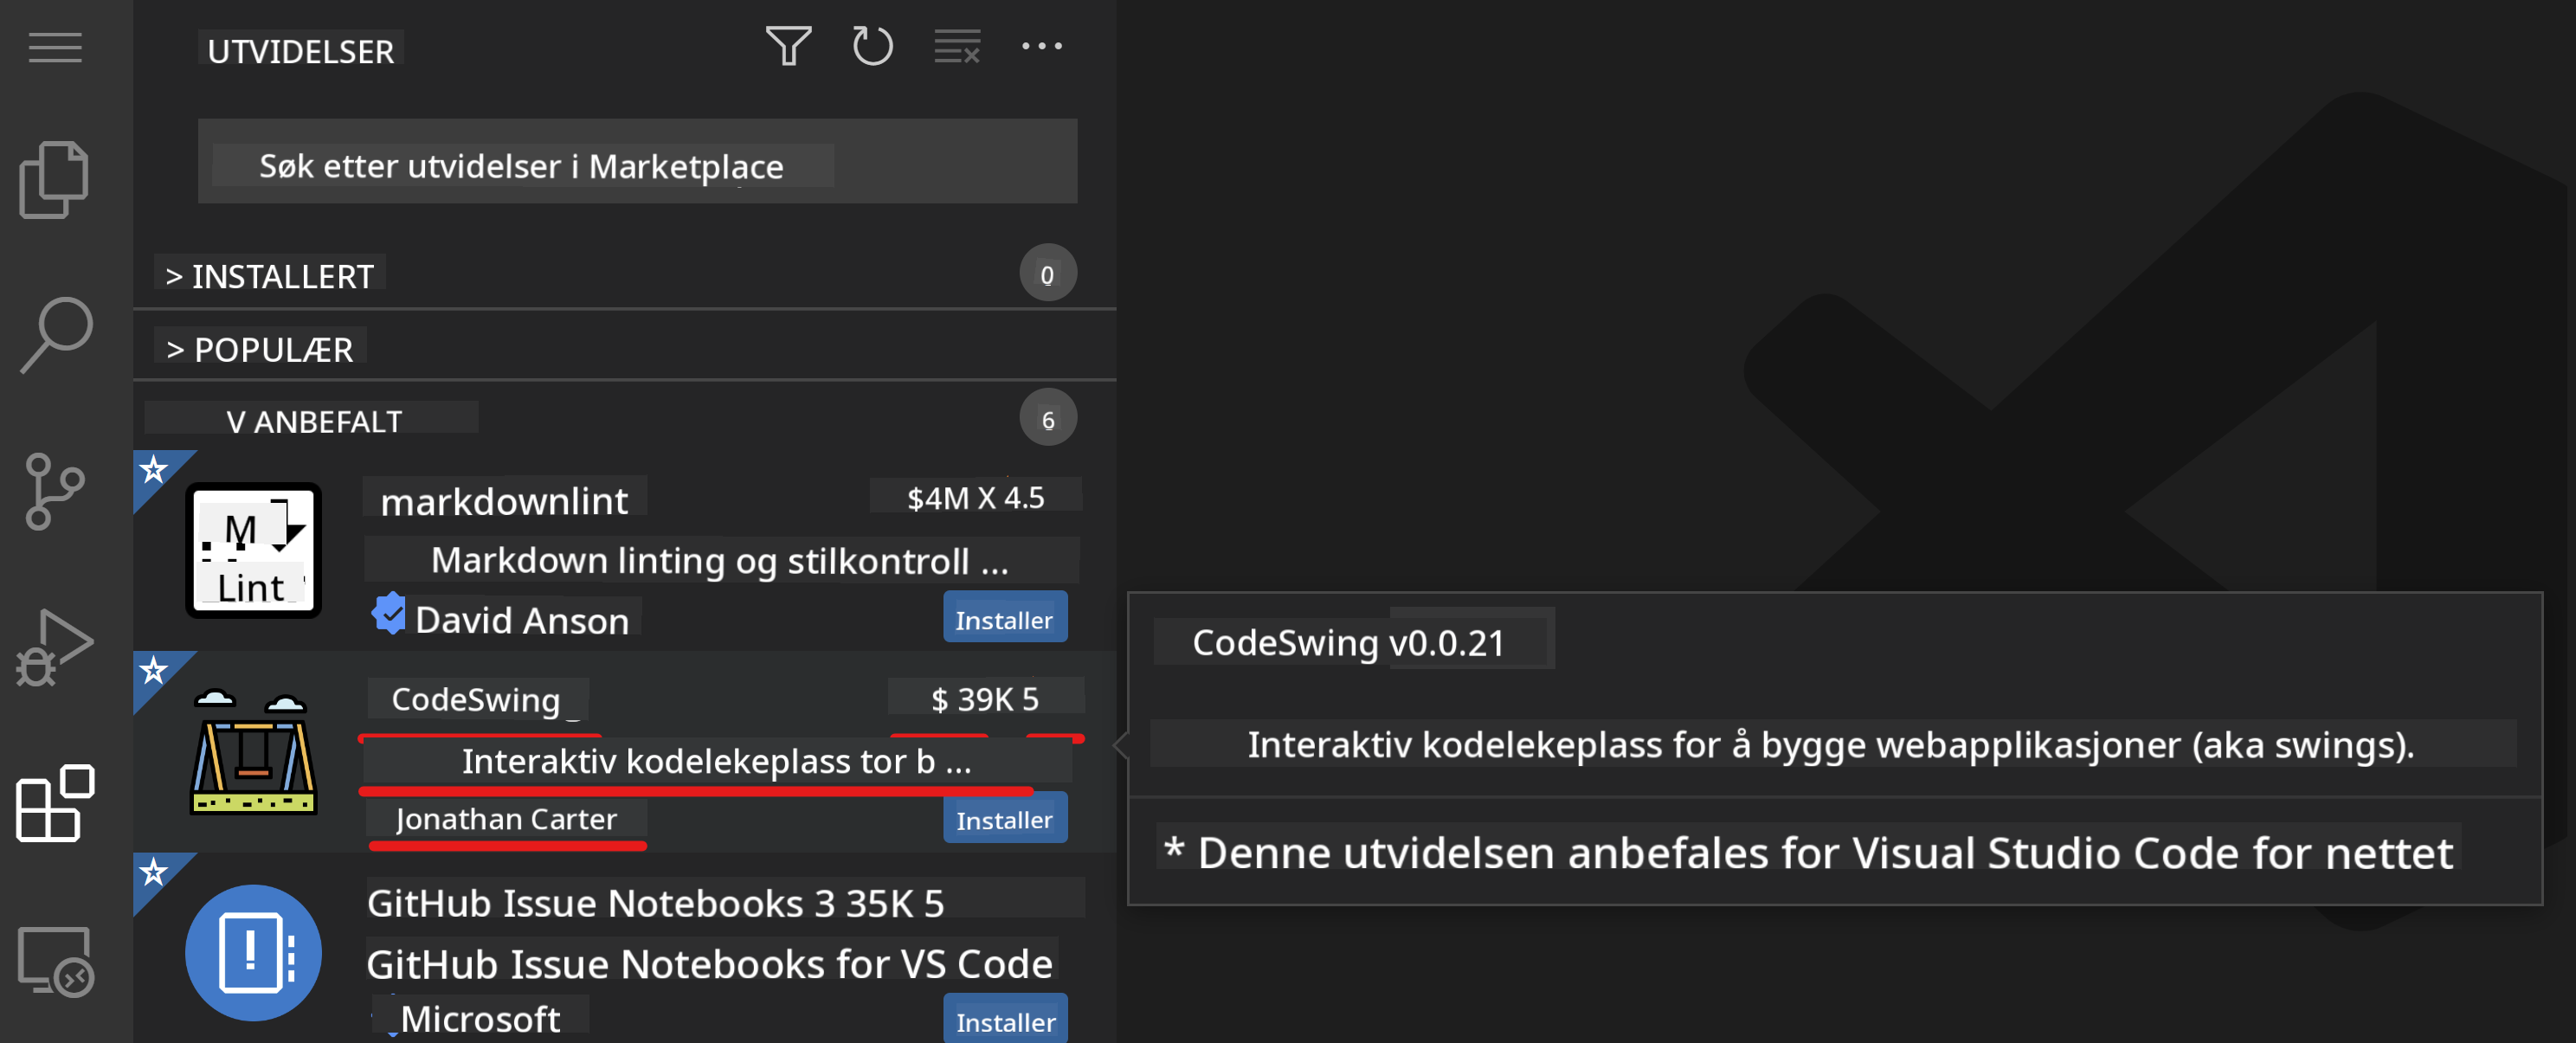Select the Extensions view icon

(55, 803)
